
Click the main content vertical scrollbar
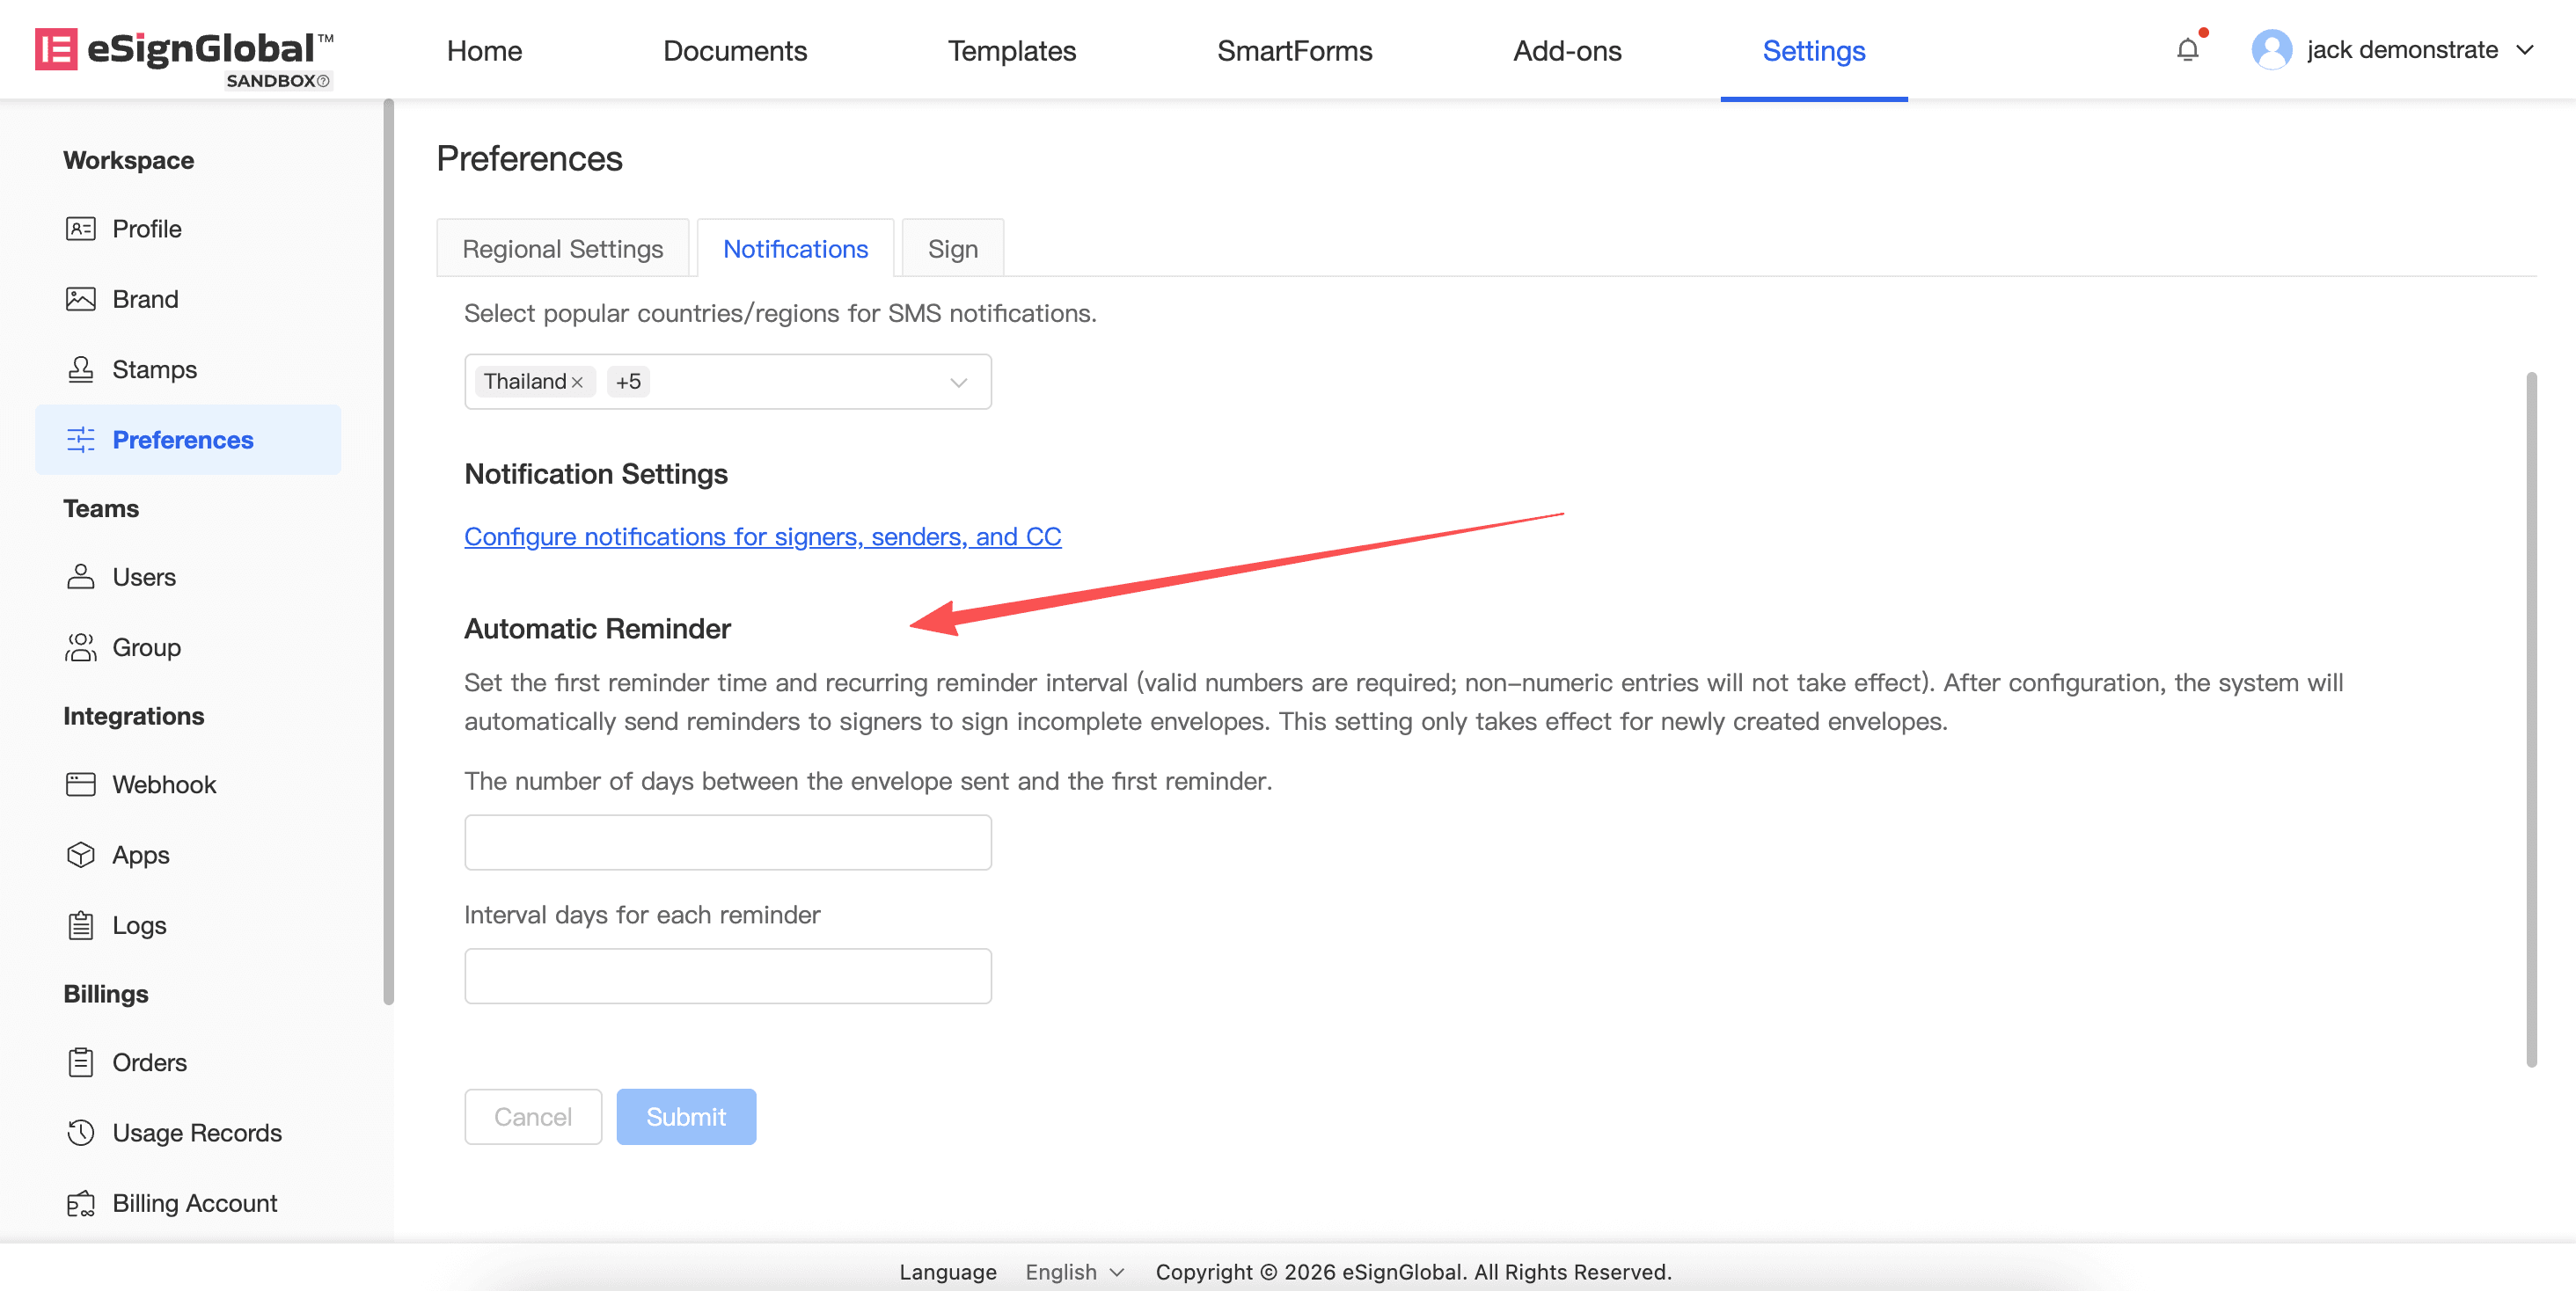click(2531, 719)
